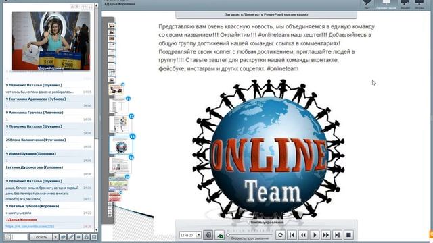
Task: Click the rewind button
Action: click(x=303, y=235)
